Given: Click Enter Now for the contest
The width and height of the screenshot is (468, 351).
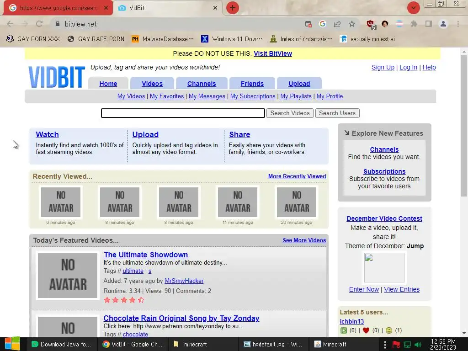Looking at the screenshot, I should [364, 289].
